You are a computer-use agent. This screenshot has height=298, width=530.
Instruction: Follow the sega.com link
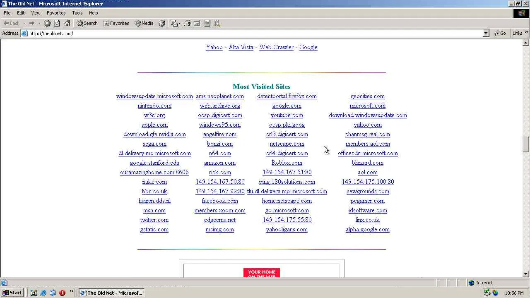(x=154, y=144)
